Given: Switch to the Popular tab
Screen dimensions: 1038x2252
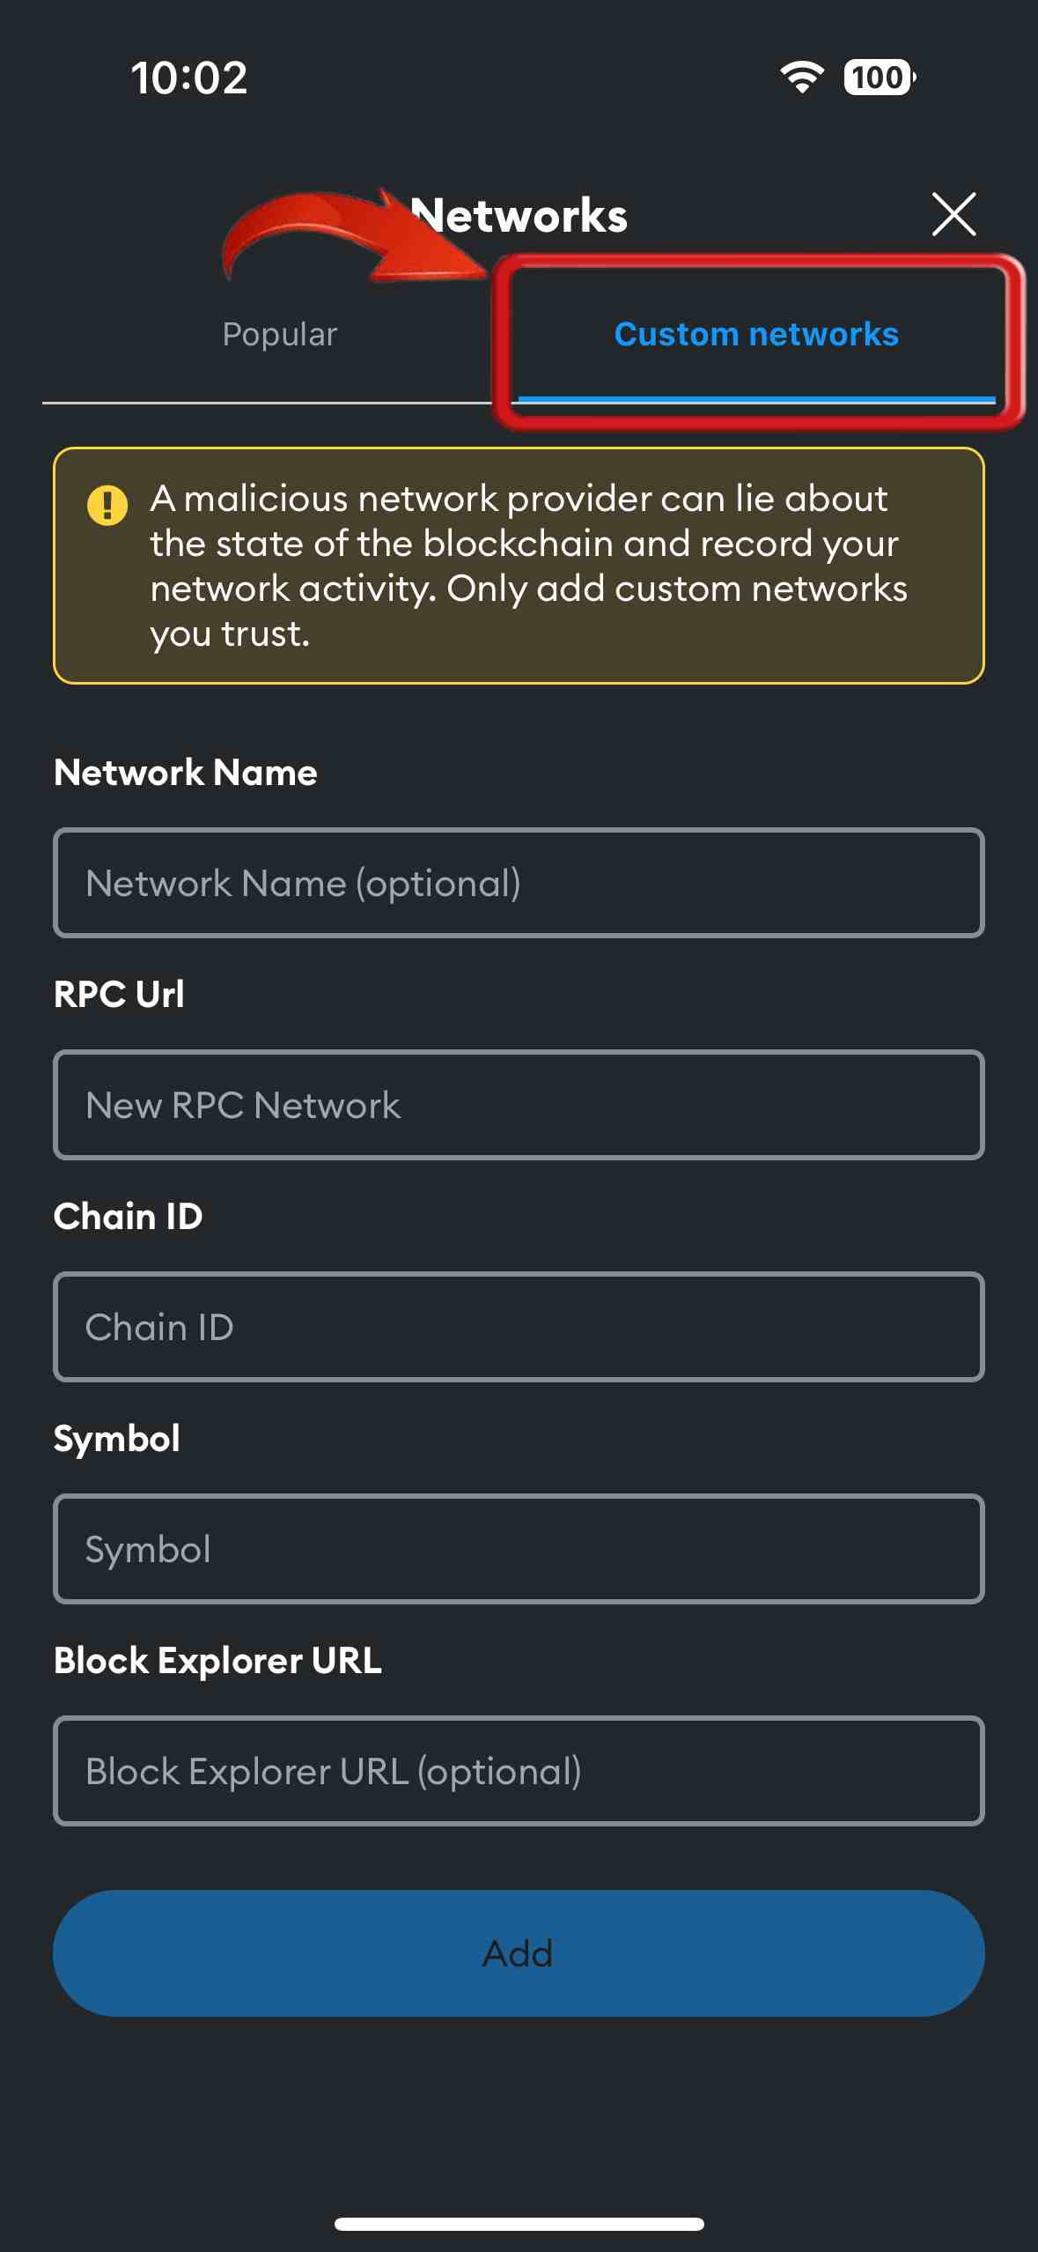Looking at the screenshot, I should tap(280, 335).
